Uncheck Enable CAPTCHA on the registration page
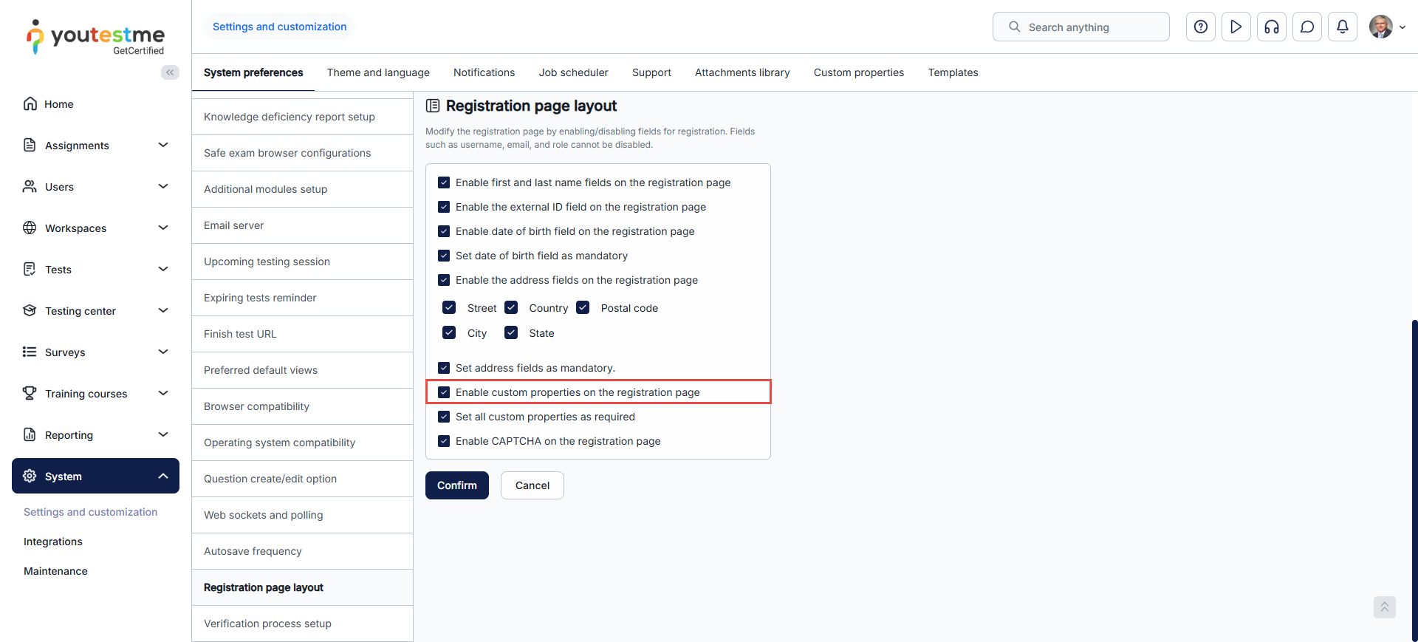This screenshot has height=642, width=1418. 444,441
